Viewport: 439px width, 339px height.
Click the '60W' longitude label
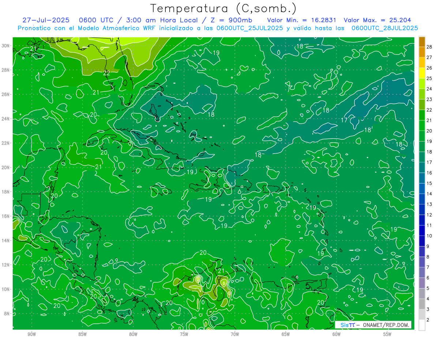336,334
